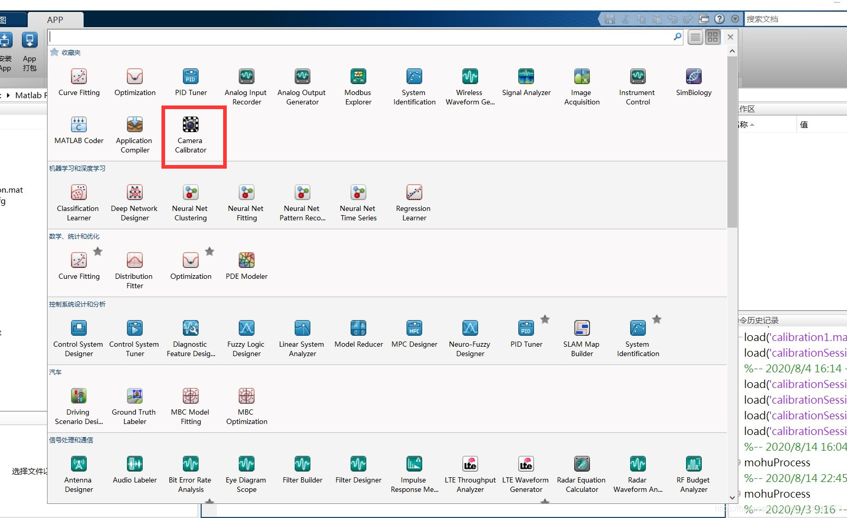
Task: Open Analog Input Recorder app
Action: tap(246, 87)
